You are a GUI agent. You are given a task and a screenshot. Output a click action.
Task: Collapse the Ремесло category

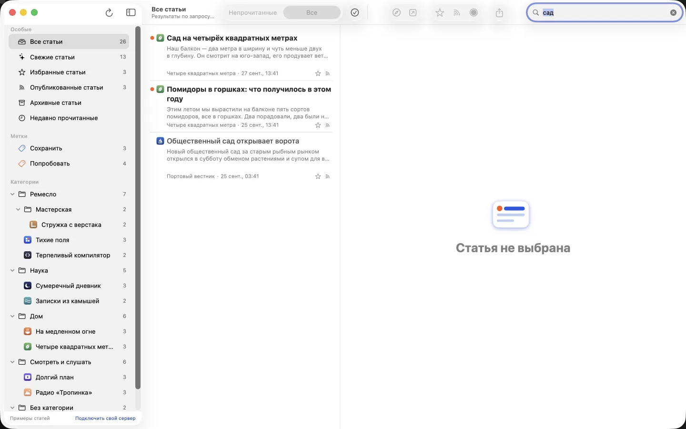(12, 194)
